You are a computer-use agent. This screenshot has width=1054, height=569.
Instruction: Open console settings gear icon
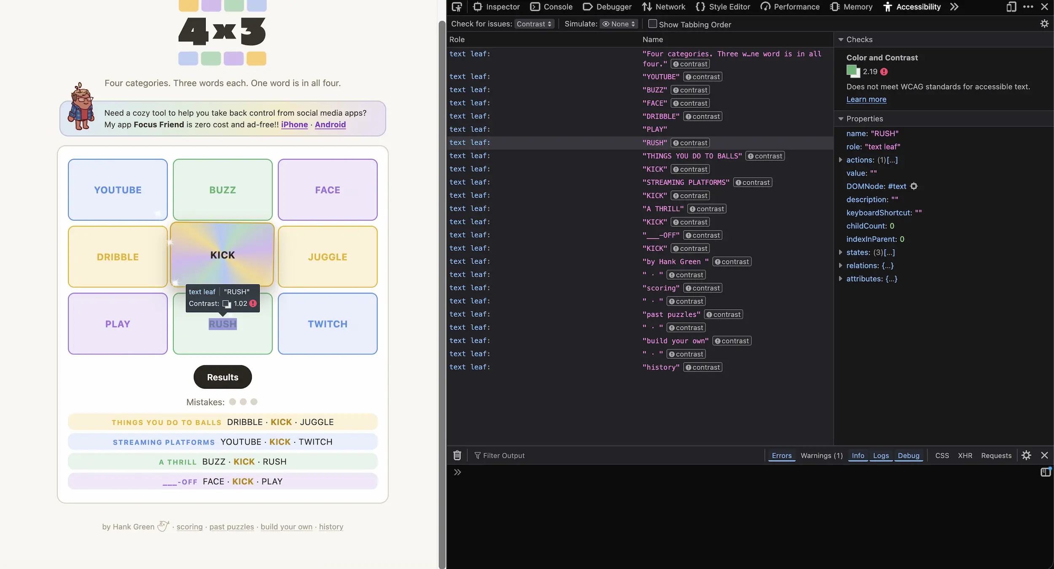(x=1026, y=455)
